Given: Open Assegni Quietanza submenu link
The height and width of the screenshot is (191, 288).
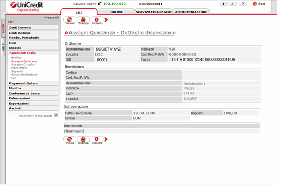Looking at the screenshot, I should coord(24,61).
